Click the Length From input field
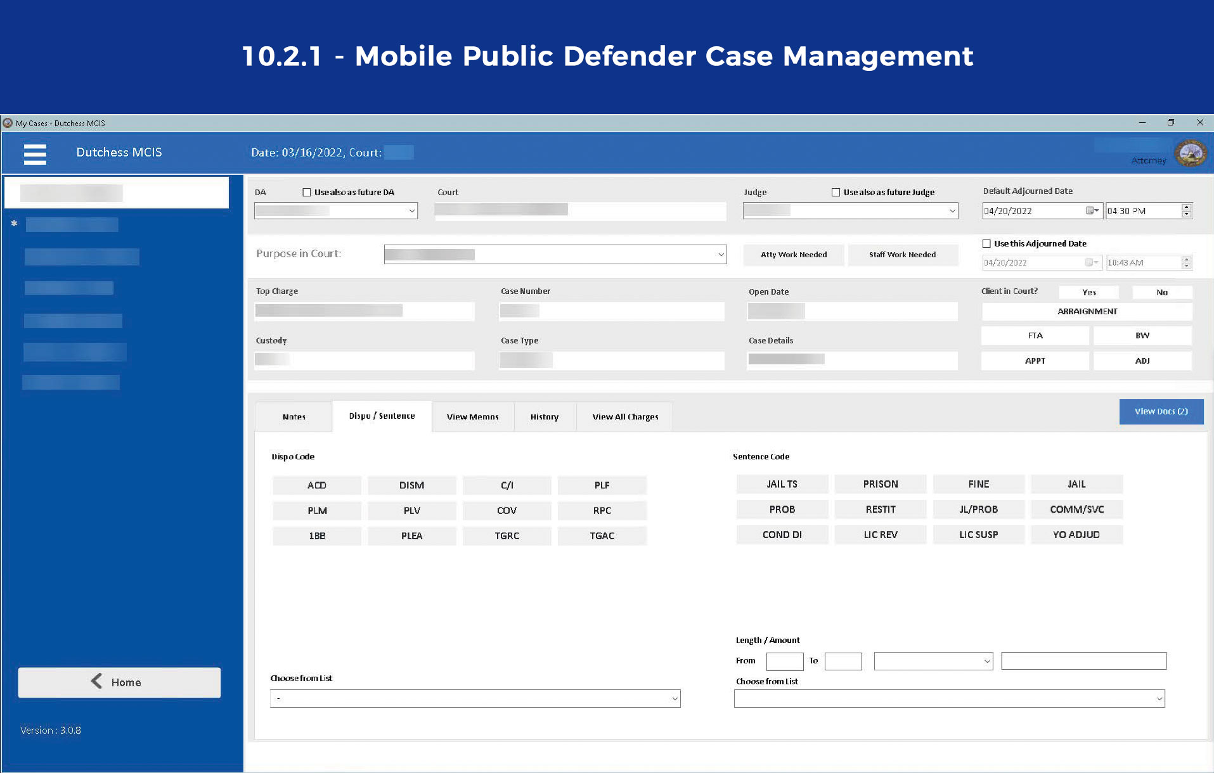 [784, 661]
